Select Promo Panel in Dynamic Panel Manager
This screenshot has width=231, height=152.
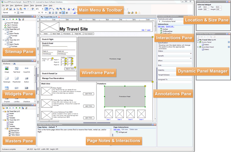[x=207, y=42]
